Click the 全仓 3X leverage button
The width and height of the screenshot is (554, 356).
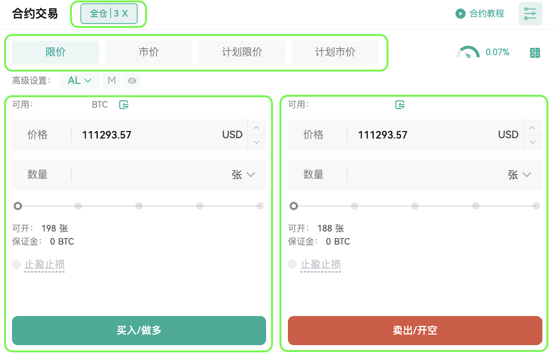[x=109, y=14]
